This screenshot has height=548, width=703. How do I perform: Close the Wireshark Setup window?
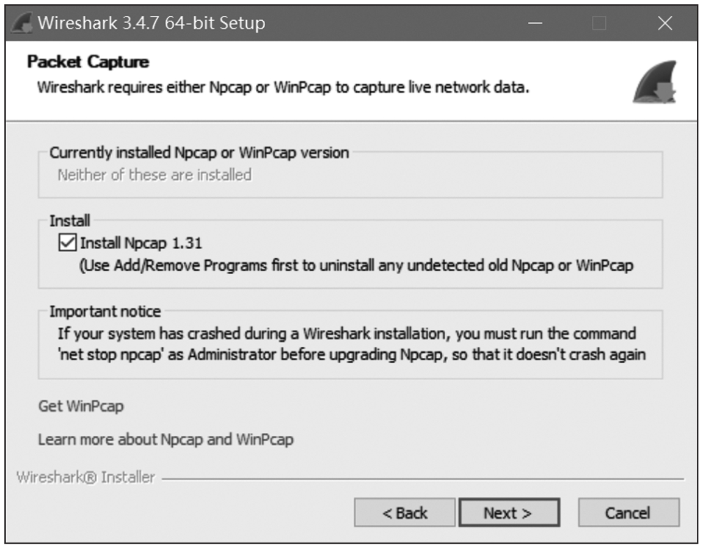point(665,24)
